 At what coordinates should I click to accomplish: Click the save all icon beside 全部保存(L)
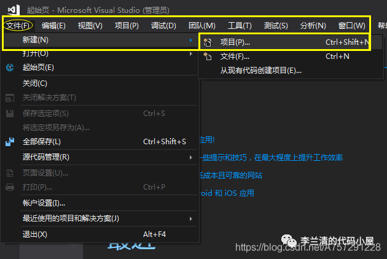click(x=10, y=142)
